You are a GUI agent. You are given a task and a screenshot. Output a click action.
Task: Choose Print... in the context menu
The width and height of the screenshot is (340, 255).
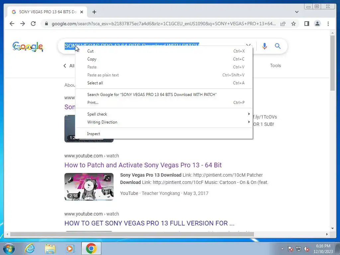(164, 103)
